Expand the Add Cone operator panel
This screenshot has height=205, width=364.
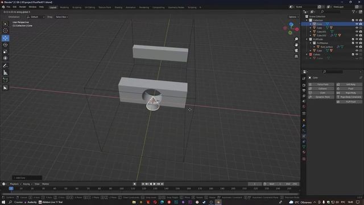(x=27, y=178)
